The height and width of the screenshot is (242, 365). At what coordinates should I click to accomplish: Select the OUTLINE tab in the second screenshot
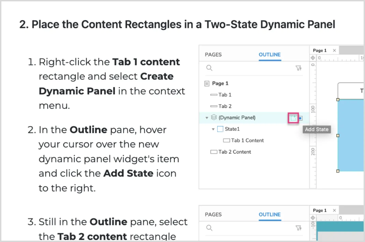pyautogui.click(x=269, y=214)
